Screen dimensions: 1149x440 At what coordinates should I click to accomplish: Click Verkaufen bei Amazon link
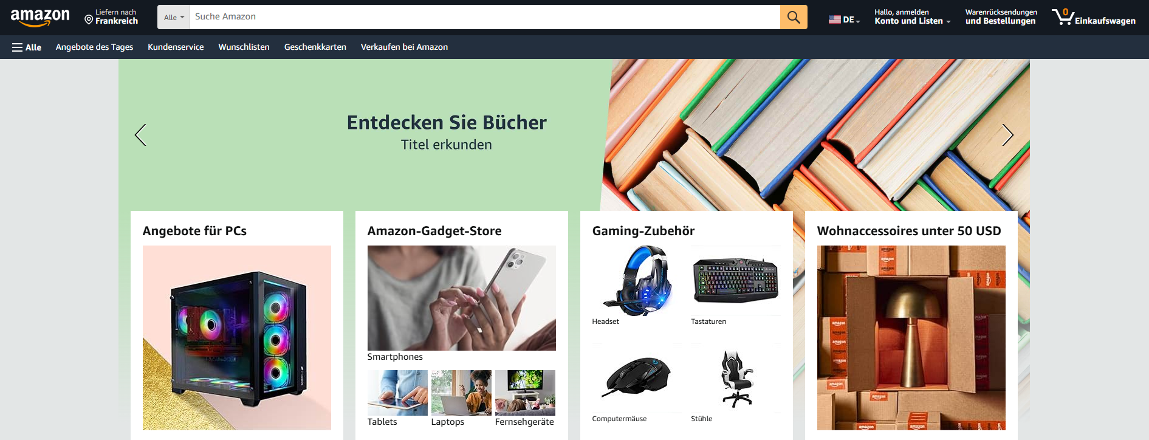click(404, 47)
